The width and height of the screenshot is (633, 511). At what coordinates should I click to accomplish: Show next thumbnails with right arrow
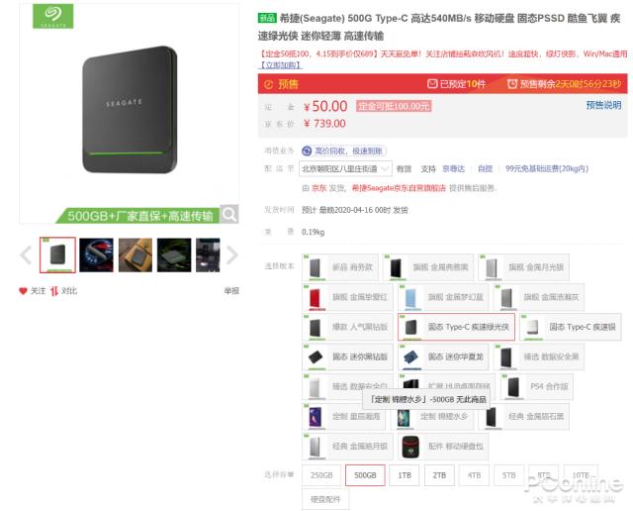pos(231,255)
